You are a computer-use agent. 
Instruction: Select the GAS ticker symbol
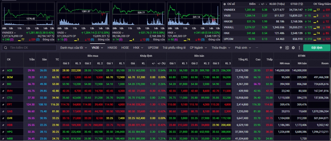tap(10, 111)
